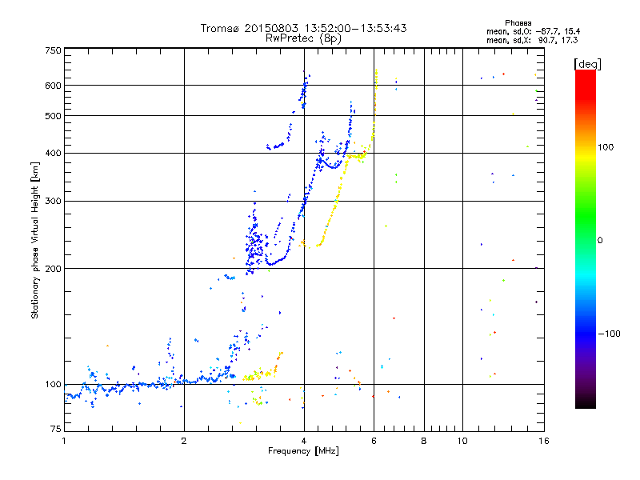
Task: Click the y-axis tick label '300'
Action: [x=53, y=202]
